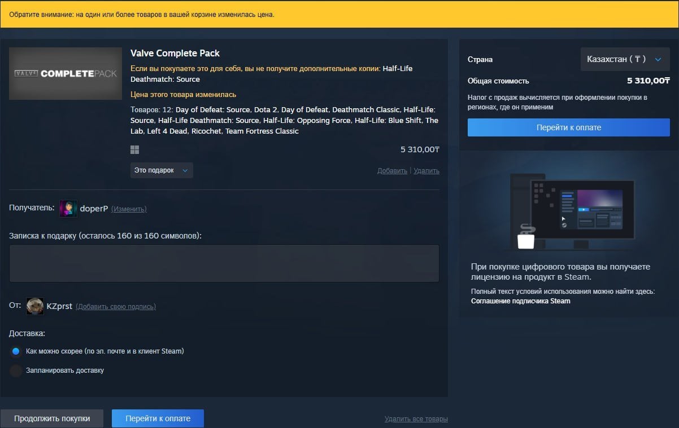
Task: Select delivery option 'Как можно скорее'
Action: (16, 351)
